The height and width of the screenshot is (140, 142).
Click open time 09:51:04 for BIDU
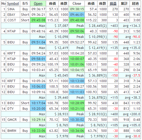tap(38, 42)
